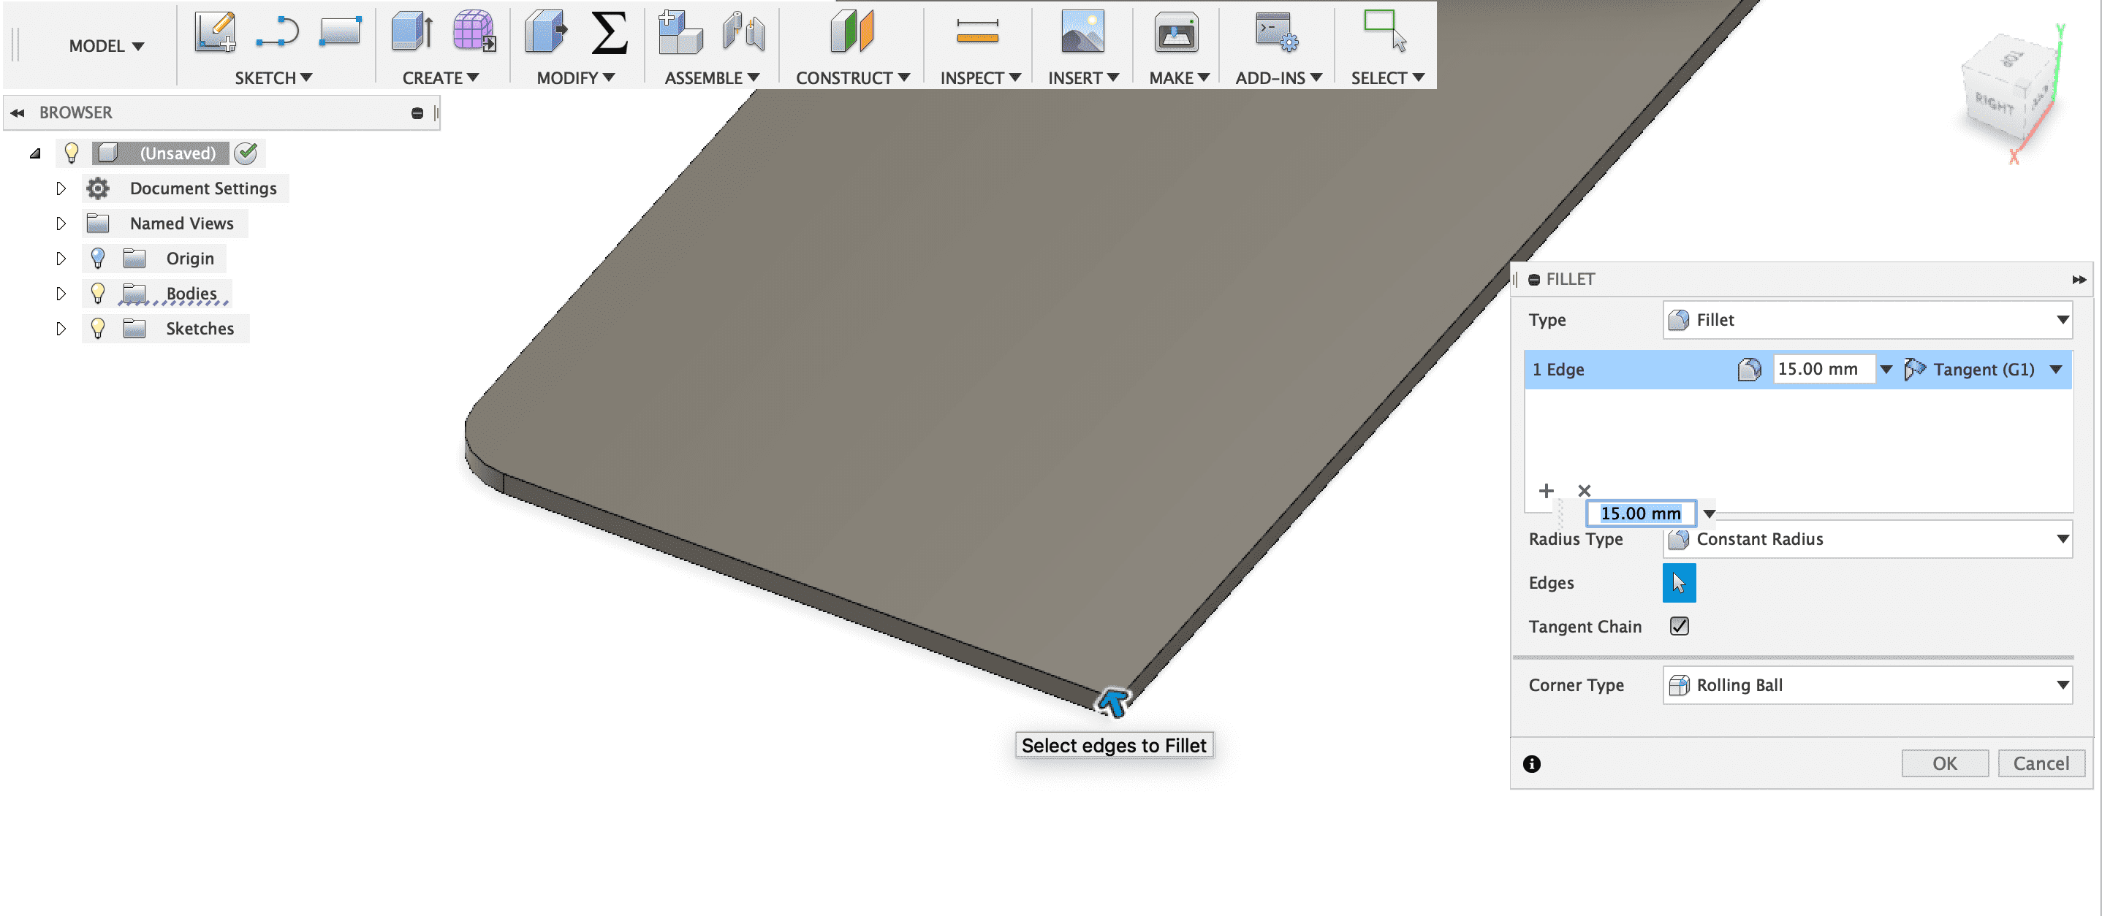The image size is (2102, 916).
Task: Cancel the Fillet dialog
Action: 2040,763
